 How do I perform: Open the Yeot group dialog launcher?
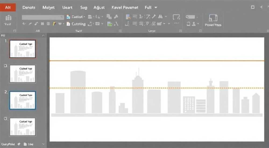pyautogui.click(x=120, y=31)
